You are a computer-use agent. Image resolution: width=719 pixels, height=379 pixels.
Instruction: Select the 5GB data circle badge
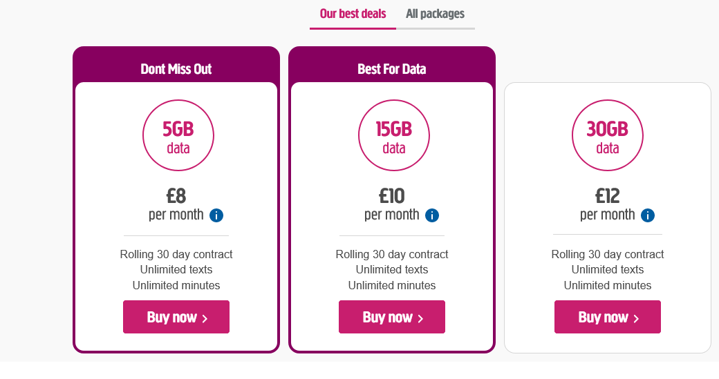pos(178,135)
